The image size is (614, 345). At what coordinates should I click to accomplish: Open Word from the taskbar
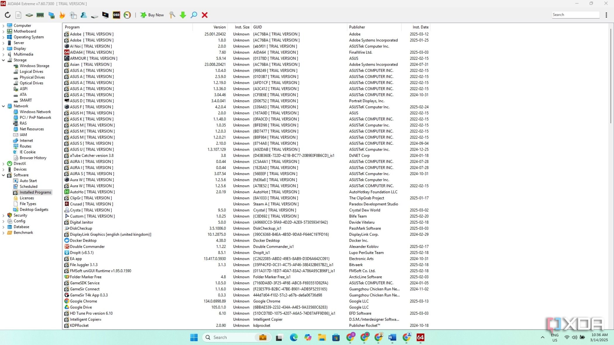[392, 338]
